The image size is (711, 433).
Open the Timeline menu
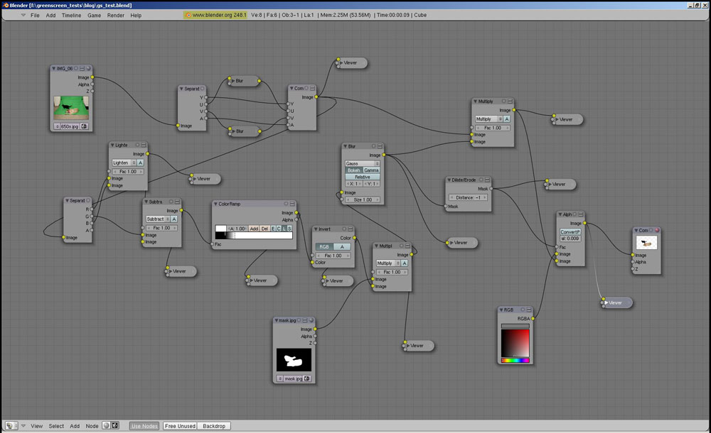pyautogui.click(x=71, y=16)
